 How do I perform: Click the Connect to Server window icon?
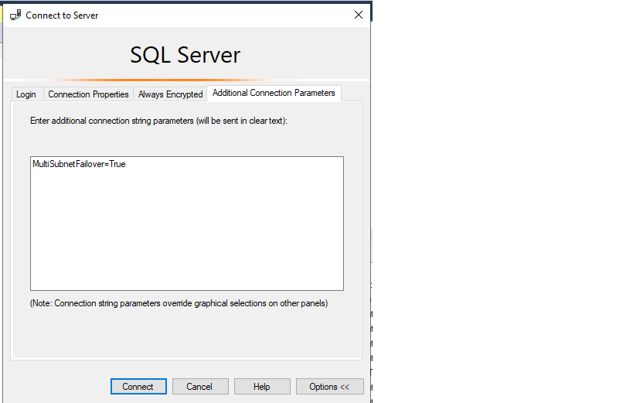point(15,15)
